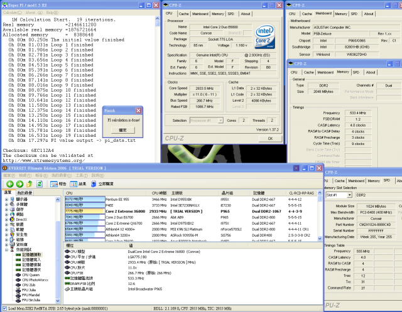The height and width of the screenshot is (312, 402).
Task: Select the 儲存 storage node in the tree
Action: [x=19, y=209]
